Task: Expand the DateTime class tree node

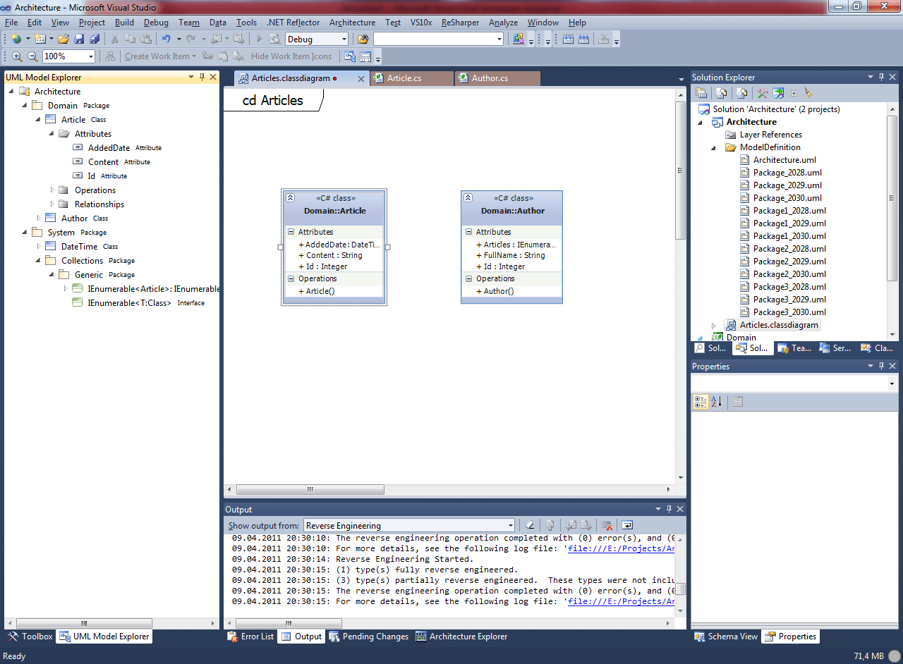Action: (x=39, y=246)
